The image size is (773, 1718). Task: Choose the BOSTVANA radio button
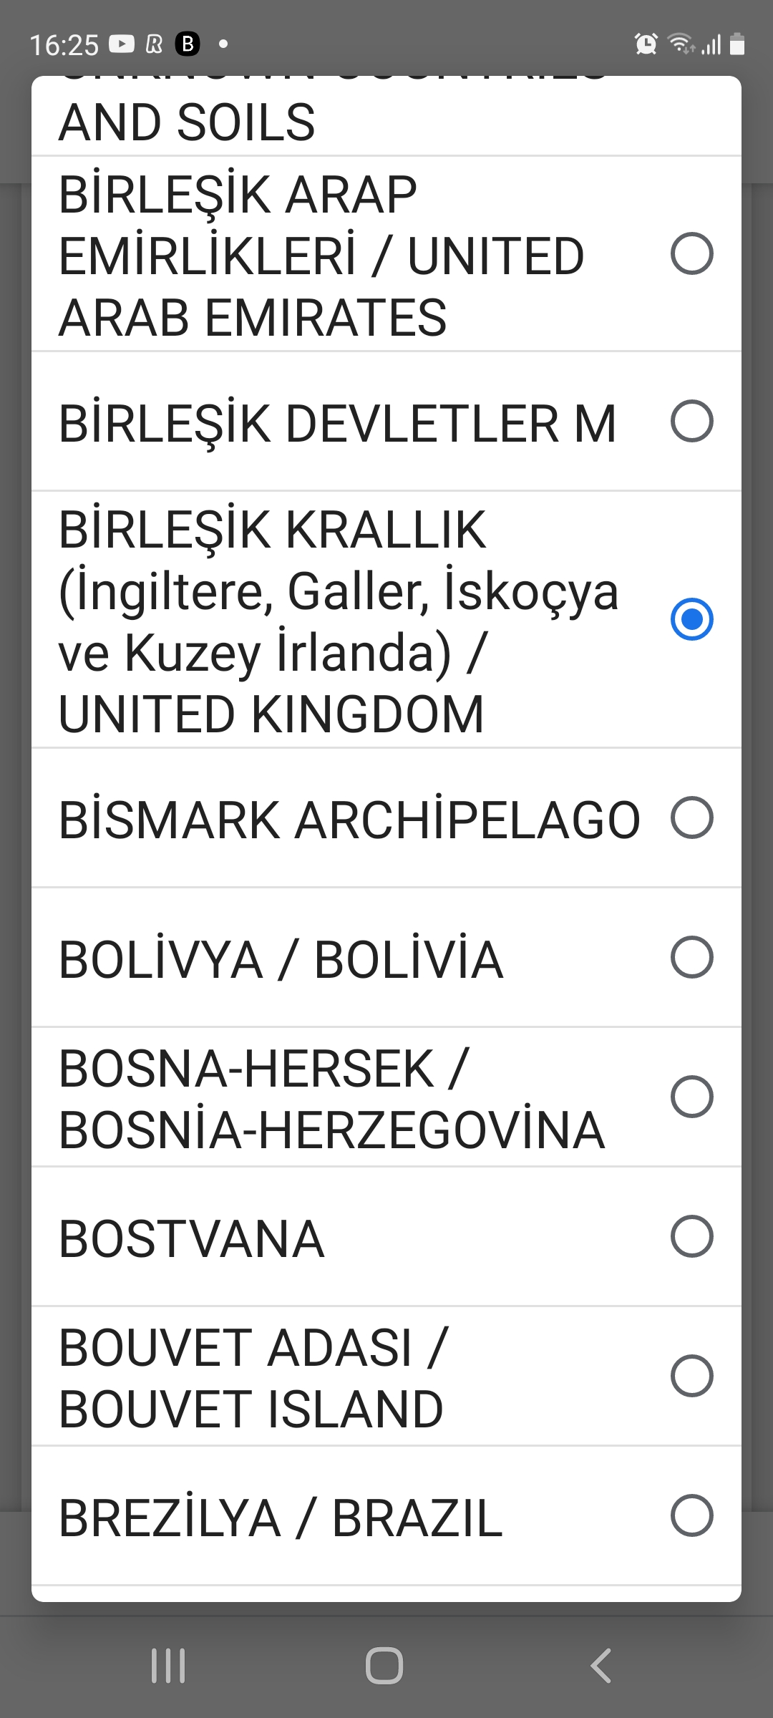691,1236
